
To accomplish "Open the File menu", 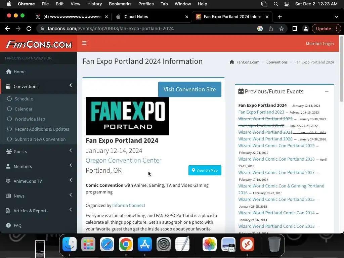I will (45, 4).
